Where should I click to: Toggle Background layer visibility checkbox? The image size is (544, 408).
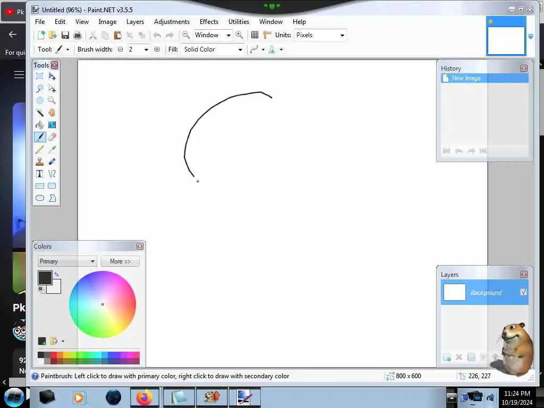(523, 292)
